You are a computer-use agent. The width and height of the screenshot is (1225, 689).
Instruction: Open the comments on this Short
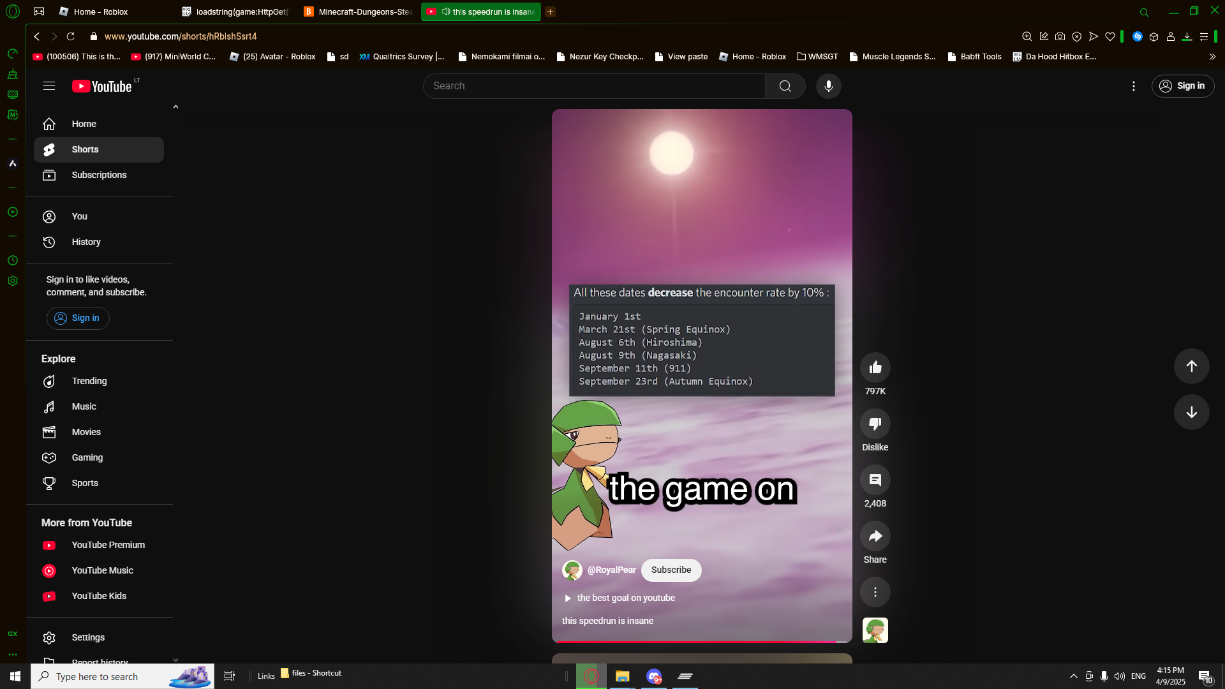click(875, 480)
